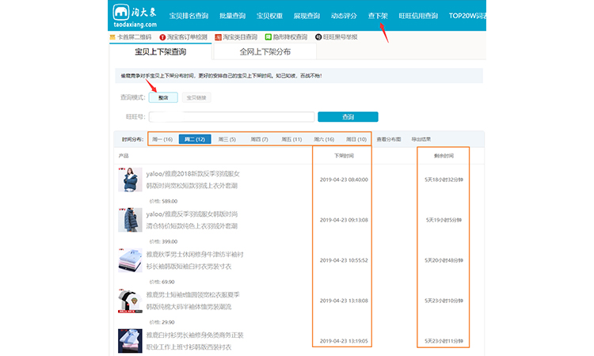Open product title 雅鹿男士短袖t恤圆领宽松衣服夏季
This screenshot has width=594, height=356.
[192, 295]
